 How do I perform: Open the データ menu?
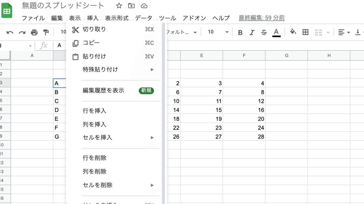pyautogui.click(x=143, y=18)
